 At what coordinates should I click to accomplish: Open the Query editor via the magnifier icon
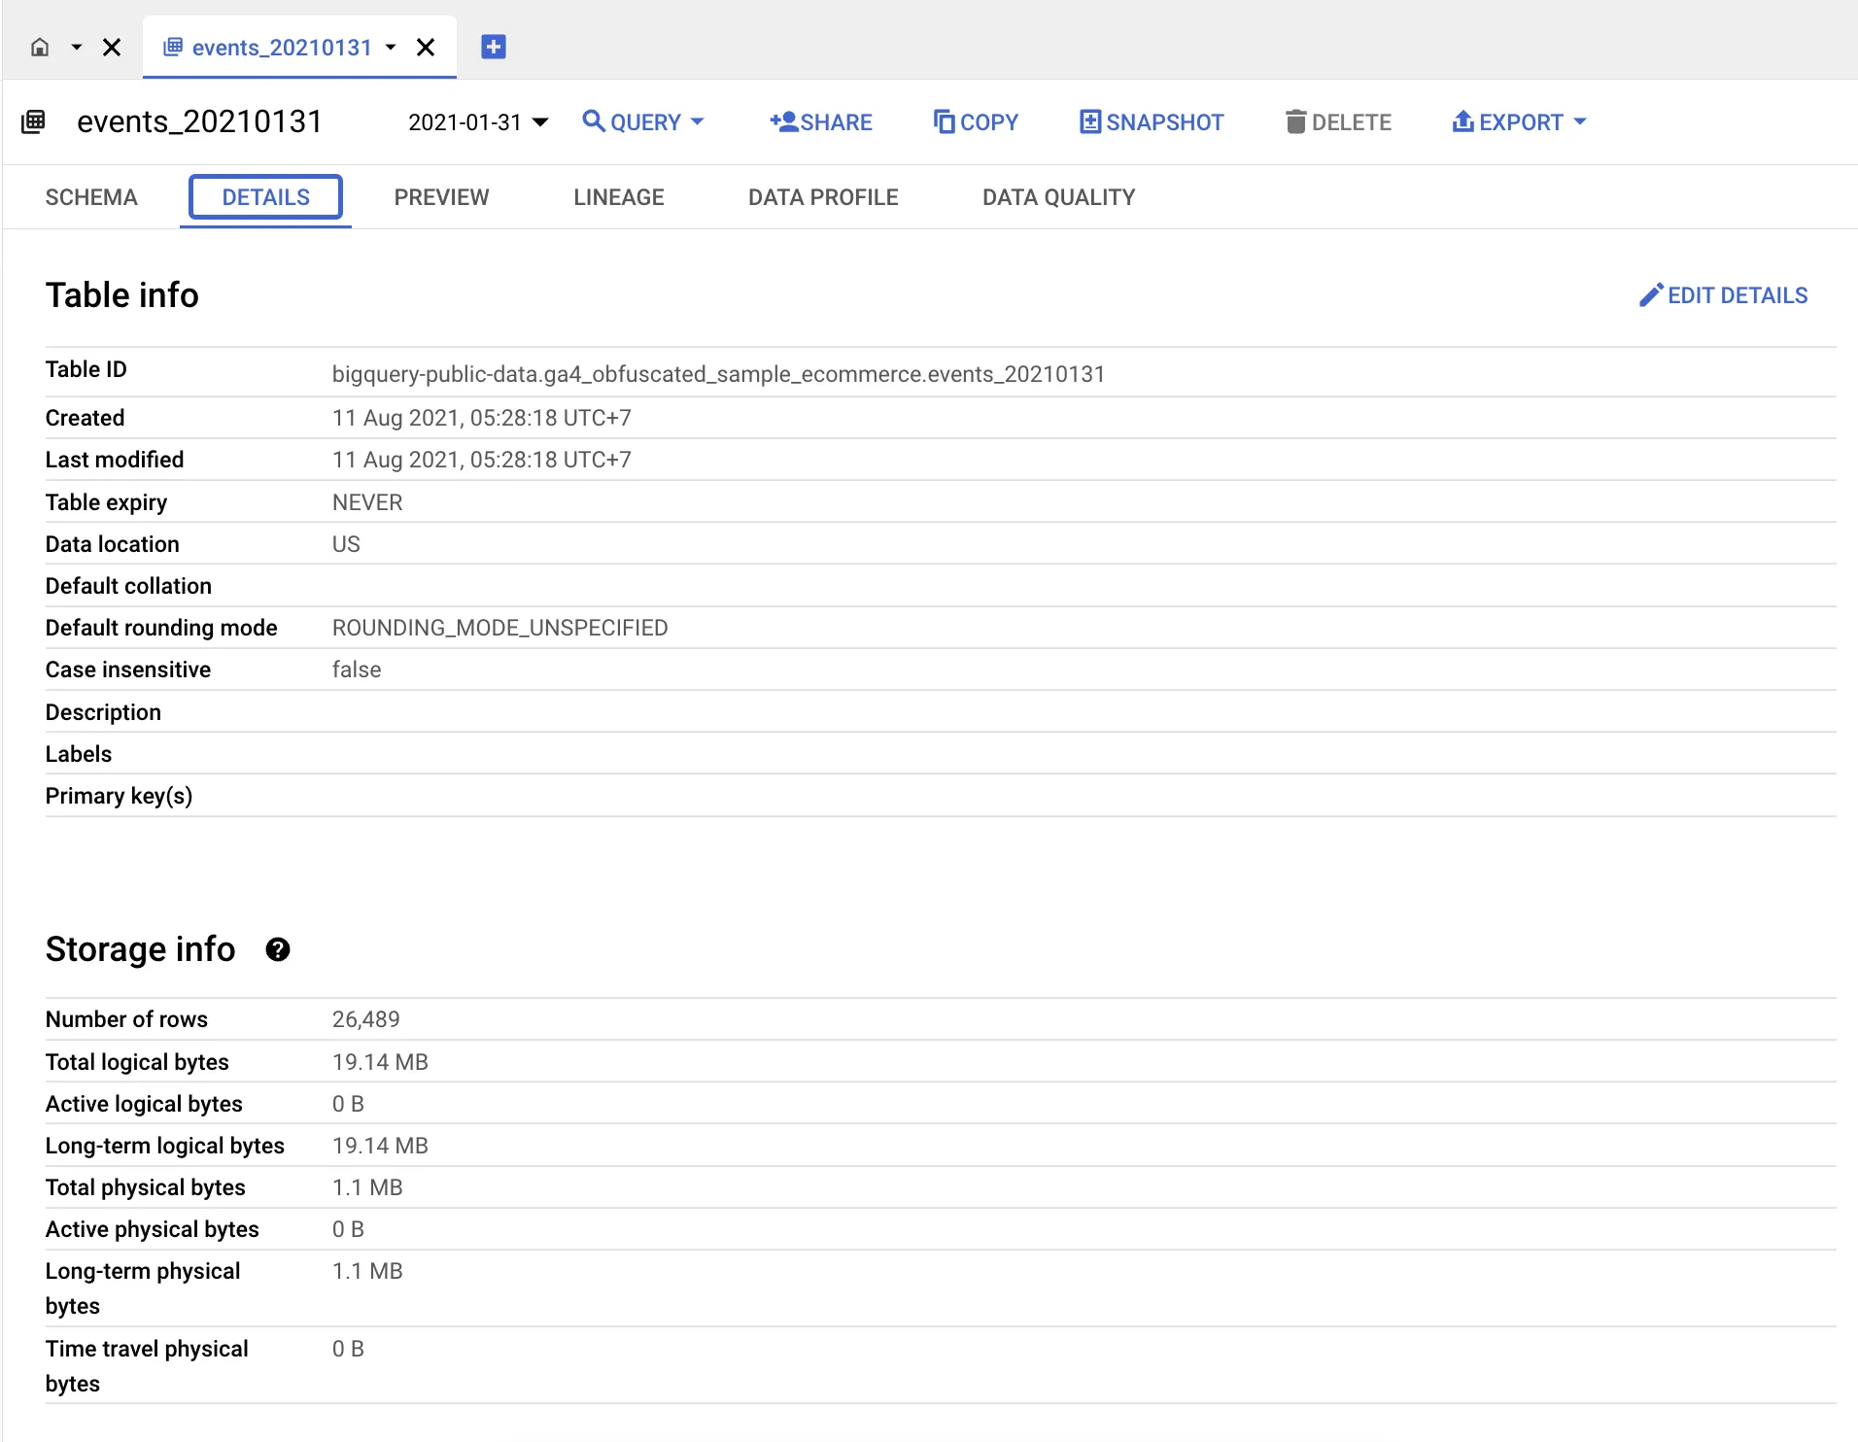(x=596, y=121)
